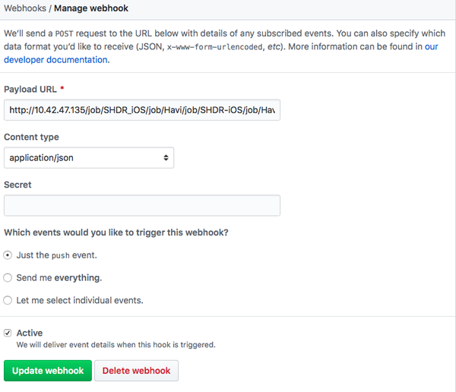Click the up-down arrows icon in the Content type select
The image size is (456, 392).
coord(166,158)
